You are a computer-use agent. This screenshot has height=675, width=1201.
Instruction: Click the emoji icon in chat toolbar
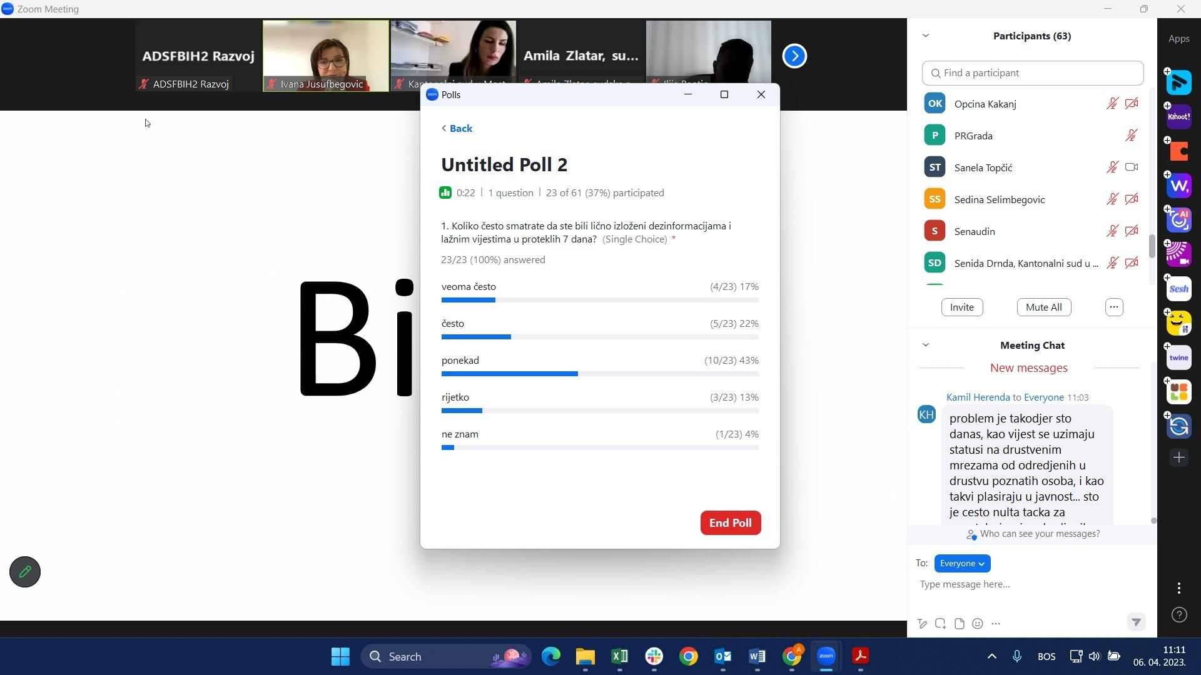click(978, 624)
